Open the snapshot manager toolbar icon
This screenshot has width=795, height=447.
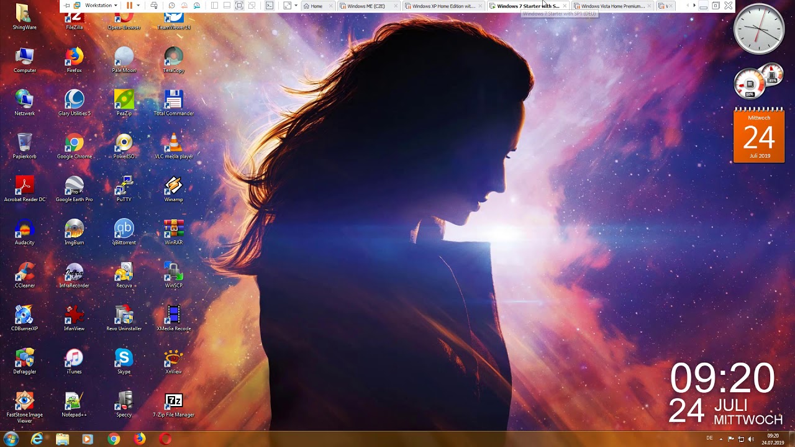coord(197,6)
